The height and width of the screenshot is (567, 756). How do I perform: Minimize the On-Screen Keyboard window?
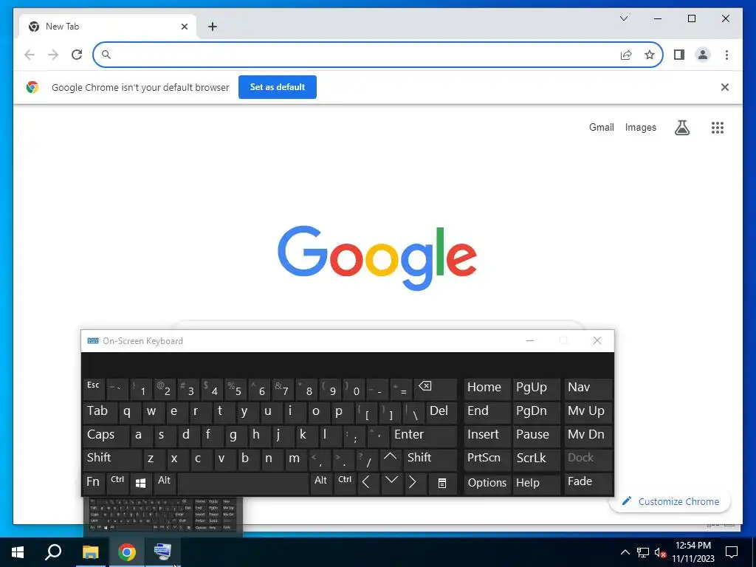click(530, 341)
